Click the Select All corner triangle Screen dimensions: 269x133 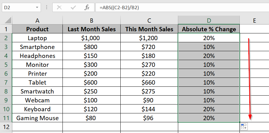point(8,20)
